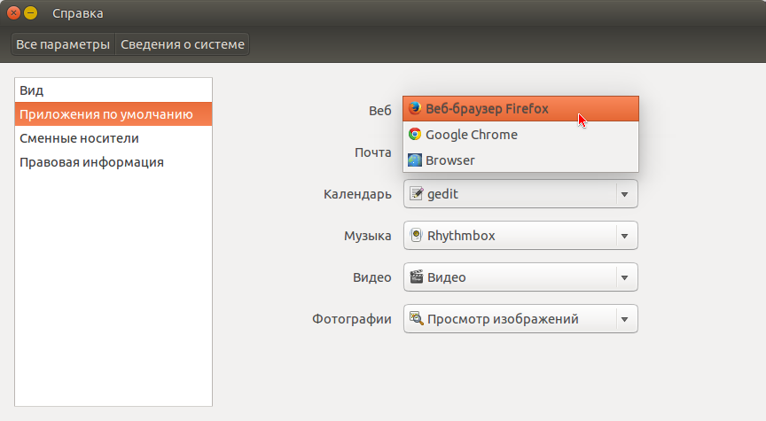Click the Google Chrome icon

415,135
